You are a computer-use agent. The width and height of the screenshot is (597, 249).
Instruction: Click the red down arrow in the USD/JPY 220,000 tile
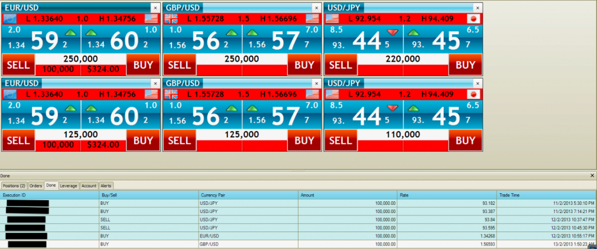point(392,32)
